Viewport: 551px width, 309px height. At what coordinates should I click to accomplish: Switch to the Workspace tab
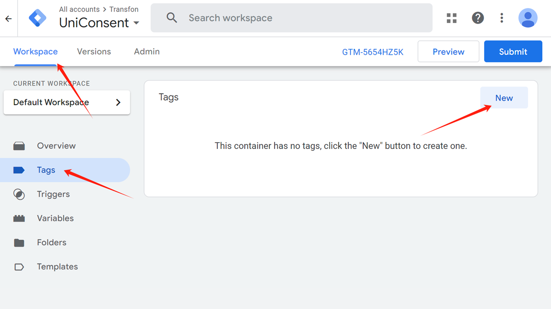(35, 51)
